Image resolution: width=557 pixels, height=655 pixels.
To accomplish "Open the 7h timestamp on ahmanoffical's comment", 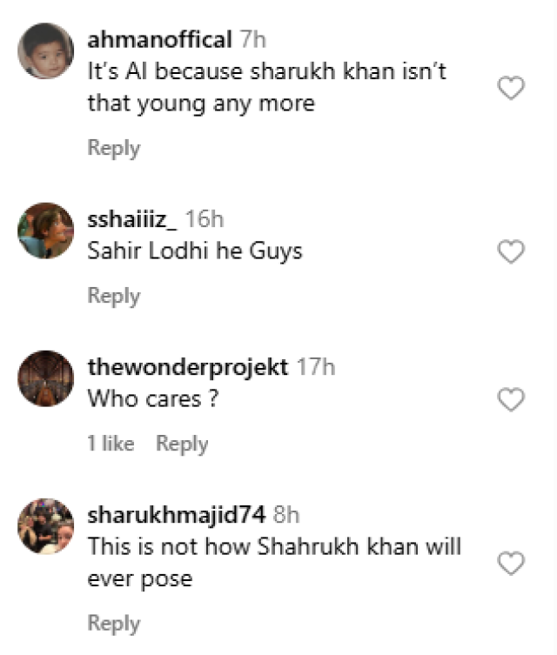I will (252, 40).
